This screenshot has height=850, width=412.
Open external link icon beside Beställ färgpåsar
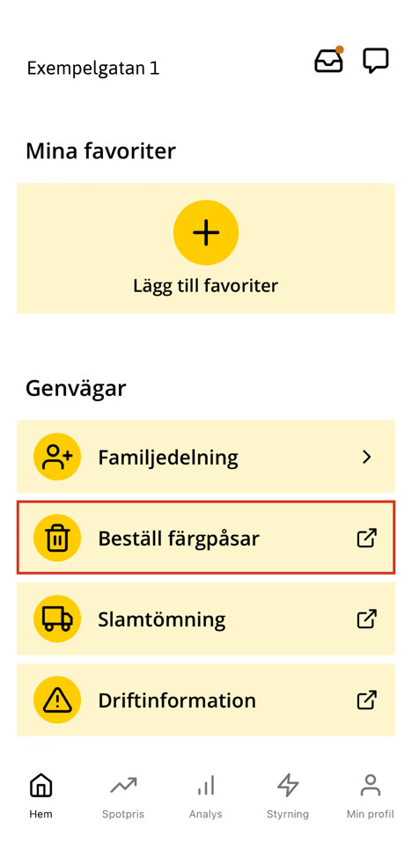point(367,538)
